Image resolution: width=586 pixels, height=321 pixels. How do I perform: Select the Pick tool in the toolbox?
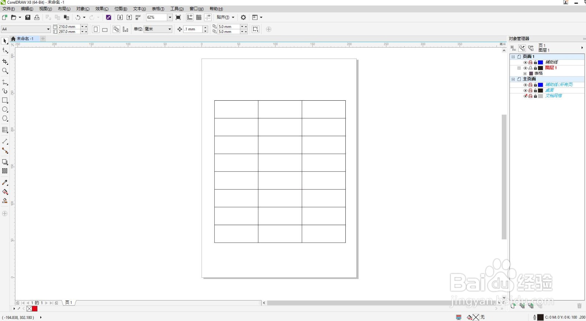pyautogui.click(x=5, y=41)
